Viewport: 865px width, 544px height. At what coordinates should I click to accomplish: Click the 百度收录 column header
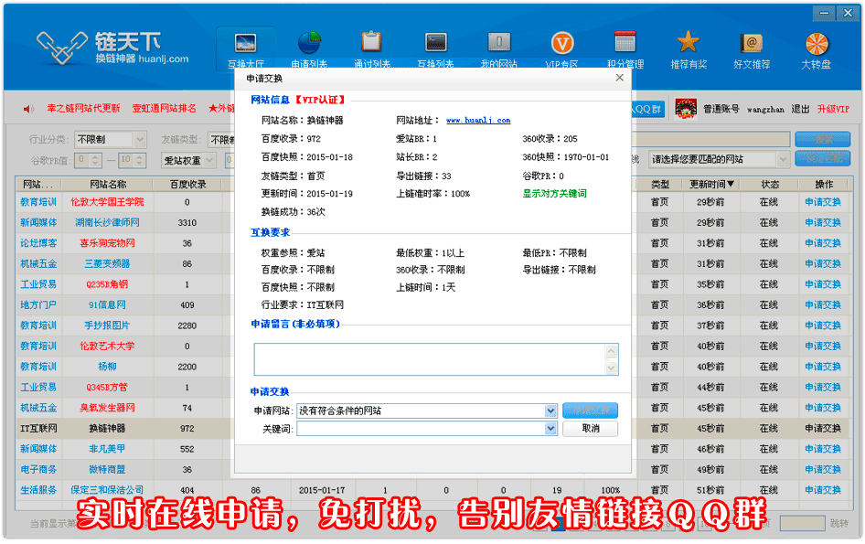[187, 185]
